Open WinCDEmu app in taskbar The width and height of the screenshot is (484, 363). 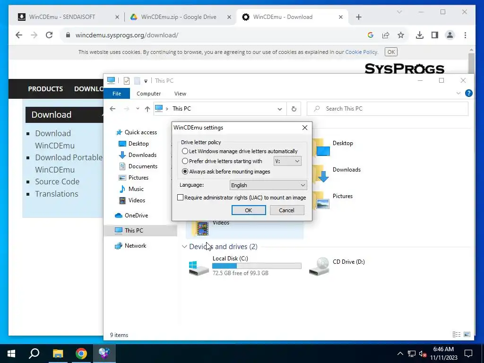(104, 354)
